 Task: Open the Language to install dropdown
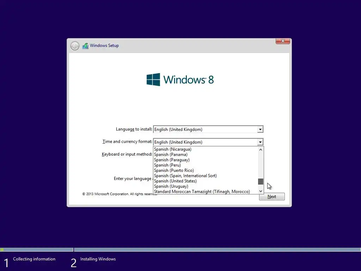pos(260,130)
